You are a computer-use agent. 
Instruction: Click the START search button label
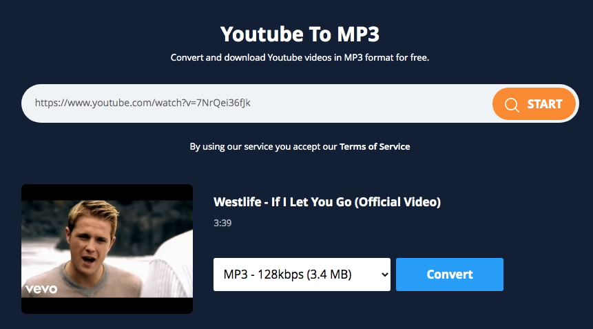(x=545, y=104)
